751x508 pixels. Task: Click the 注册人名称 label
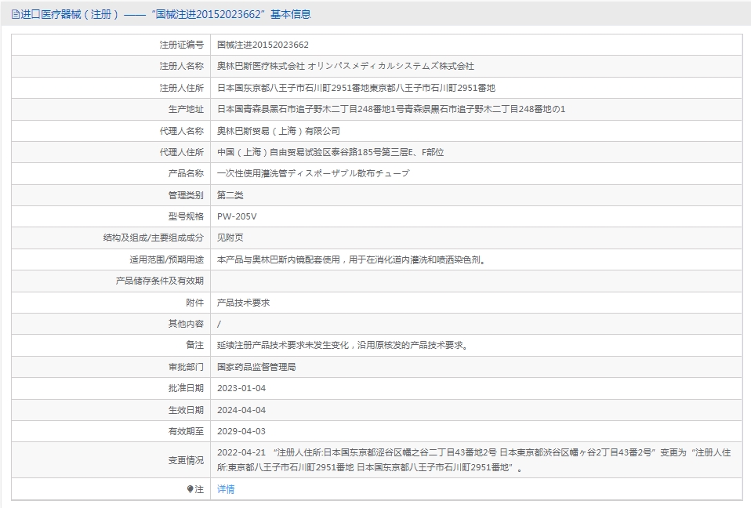pyautogui.click(x=182, y=66)
